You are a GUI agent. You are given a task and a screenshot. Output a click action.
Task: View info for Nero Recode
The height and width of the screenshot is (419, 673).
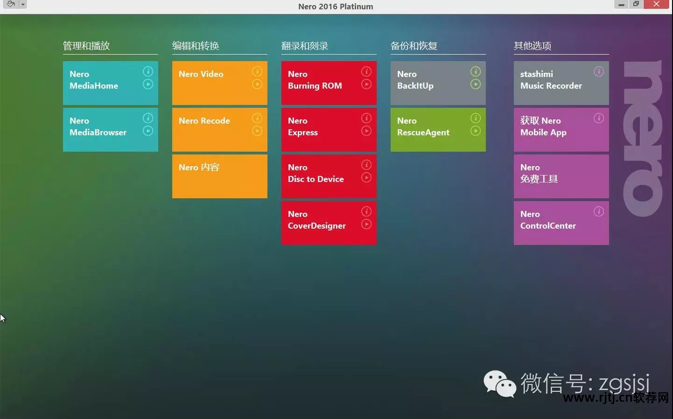(x=257, y=118)
